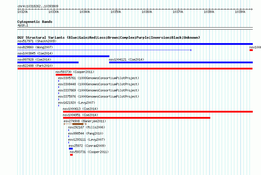261x175 pixels.
Task: Click the chr4:10318262..10393809 coordinate label
Action: point(38,6)
